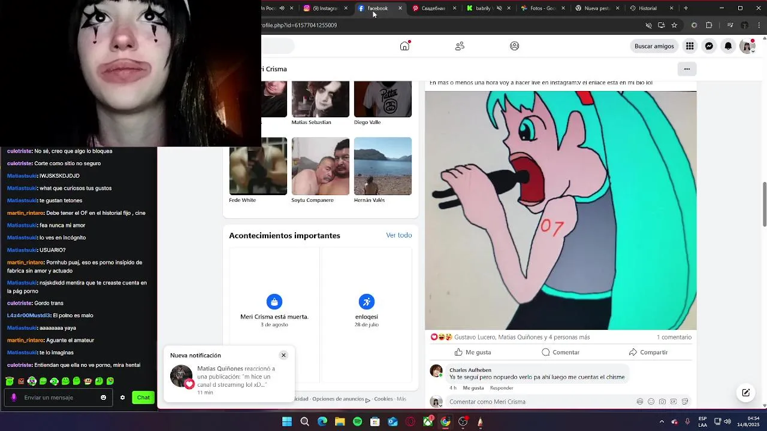The height and width of the screenshot is (431, 767).
Task: Open Soytu Companere friend name
Action: click(x=312, y=200)
